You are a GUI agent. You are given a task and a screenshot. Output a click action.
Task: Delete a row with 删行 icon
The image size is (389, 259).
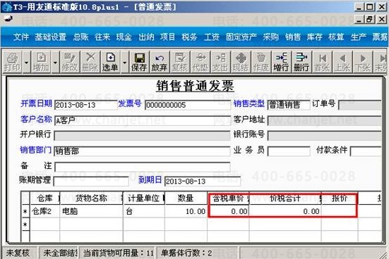click(x=301, y=62)
